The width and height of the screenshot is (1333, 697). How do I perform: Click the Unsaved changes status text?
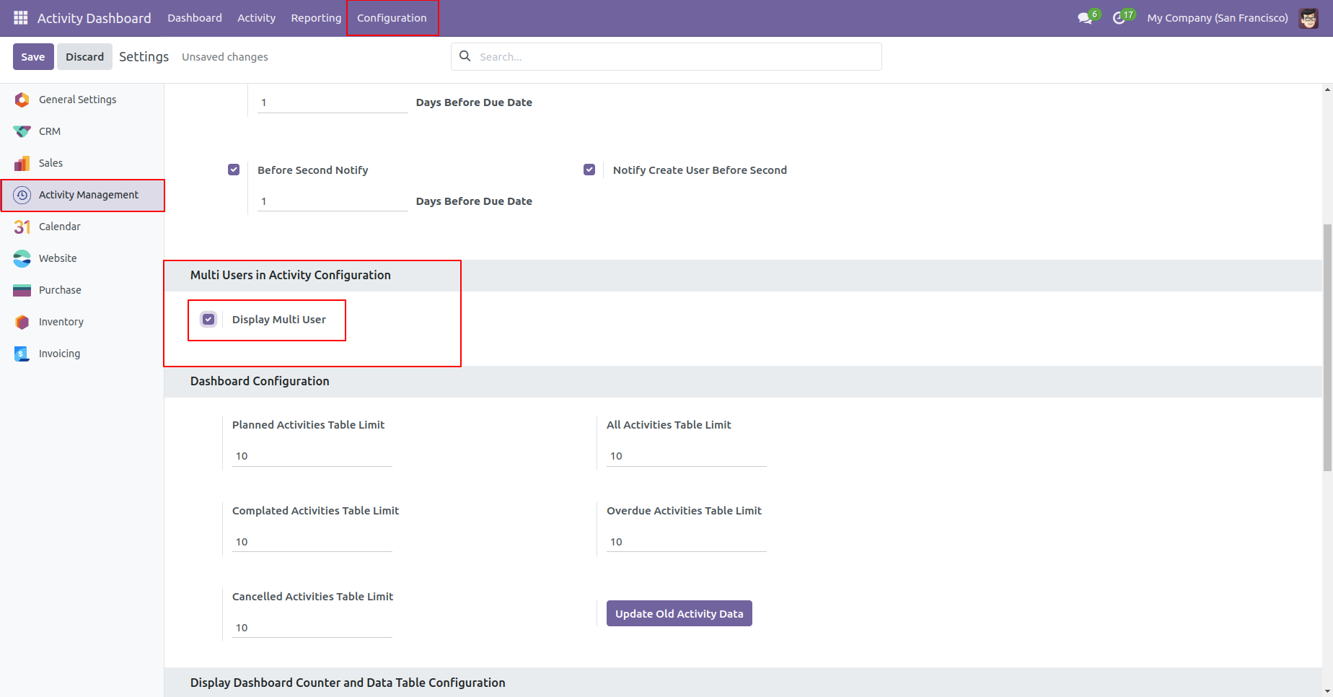pos(225,57)
